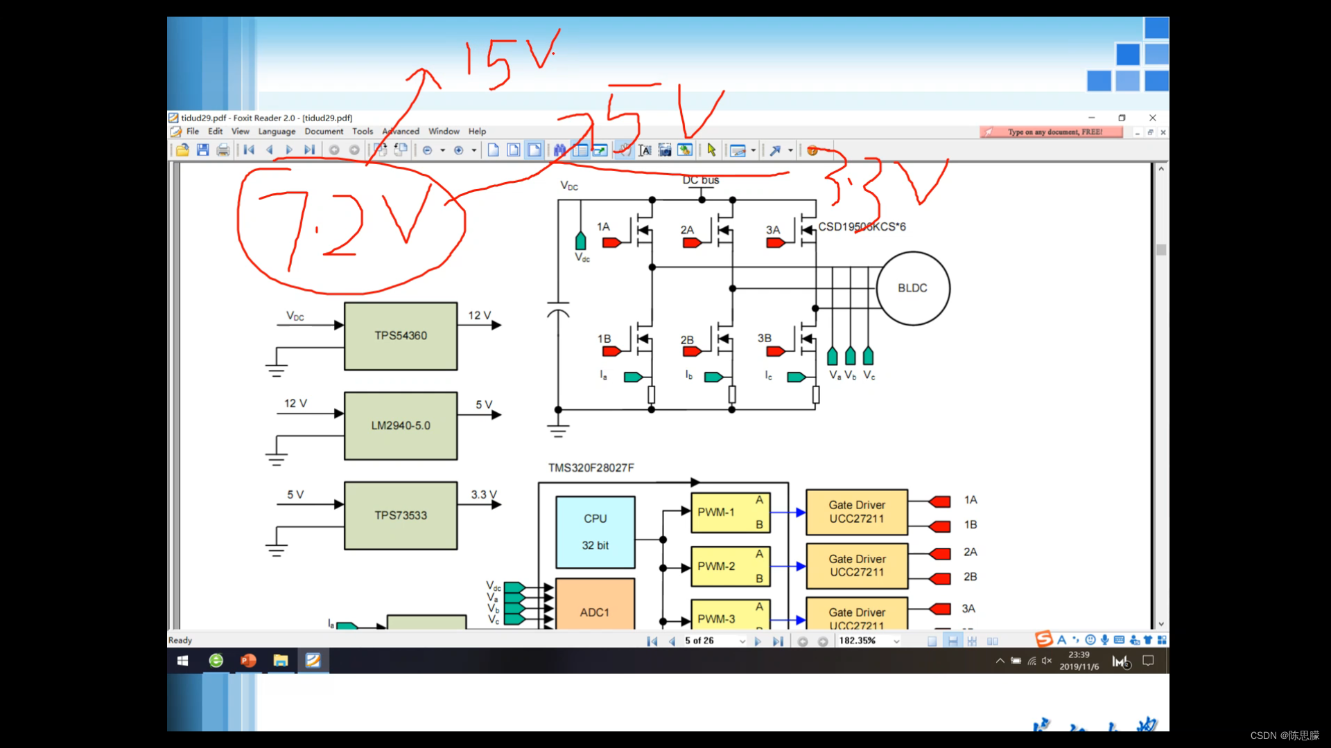Select the Snapshot camera tool
The width and height of the screenshot is (1331, 748).
(665, 150)
